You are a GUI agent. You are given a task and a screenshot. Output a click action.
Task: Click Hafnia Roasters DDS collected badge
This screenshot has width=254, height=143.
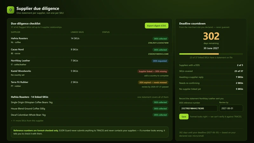pos(160,38)
